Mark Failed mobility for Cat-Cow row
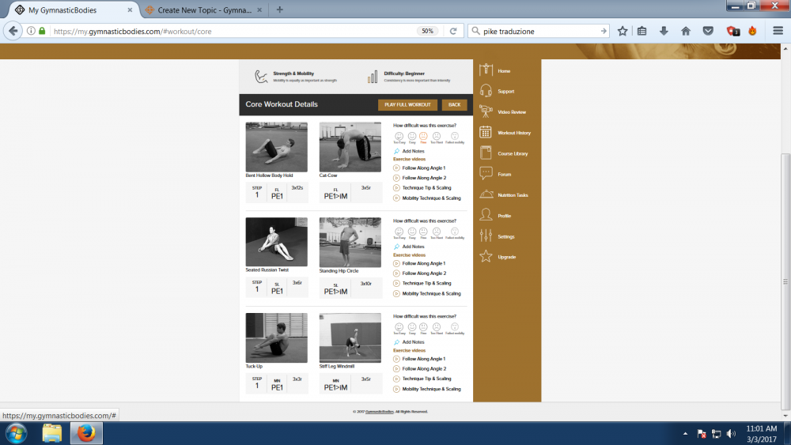Screen dimensions: 791x445 [x=455, y=136]
